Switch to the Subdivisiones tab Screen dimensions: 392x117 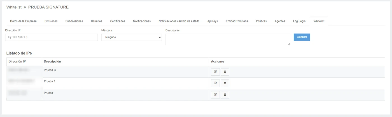[74, 21]
